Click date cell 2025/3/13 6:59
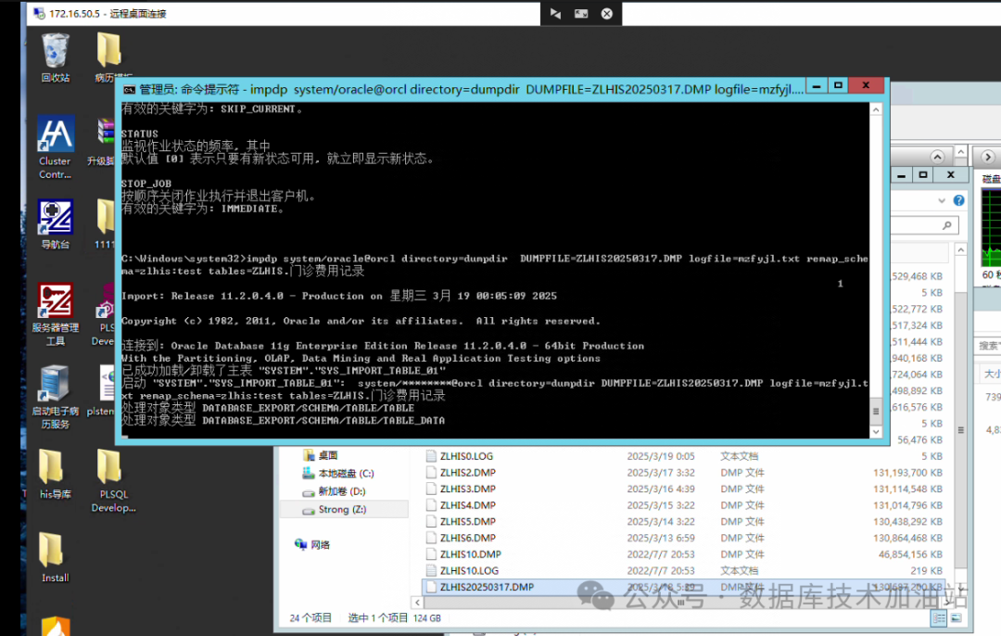The image size is (1001, 636). pos(661,538)
